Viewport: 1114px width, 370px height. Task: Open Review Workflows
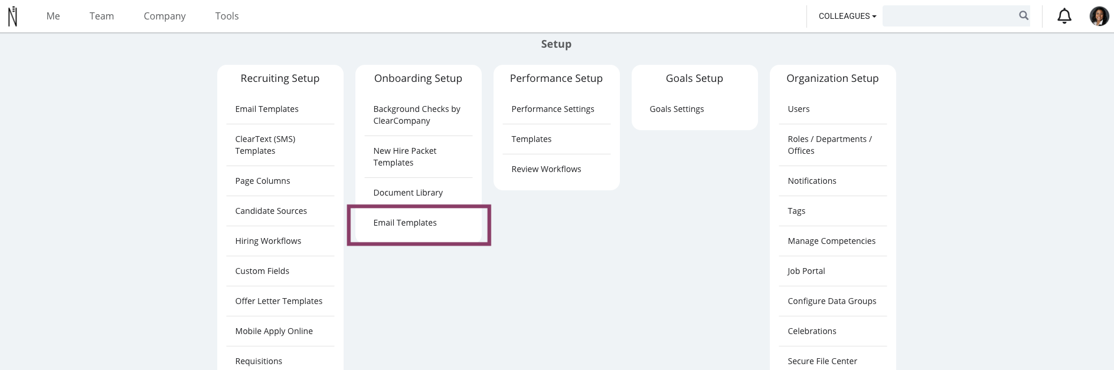[546, 169]
